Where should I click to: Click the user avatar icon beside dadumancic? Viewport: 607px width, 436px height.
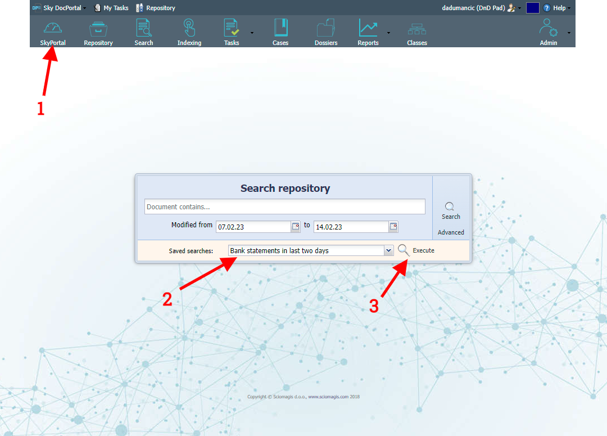point(511,8)
